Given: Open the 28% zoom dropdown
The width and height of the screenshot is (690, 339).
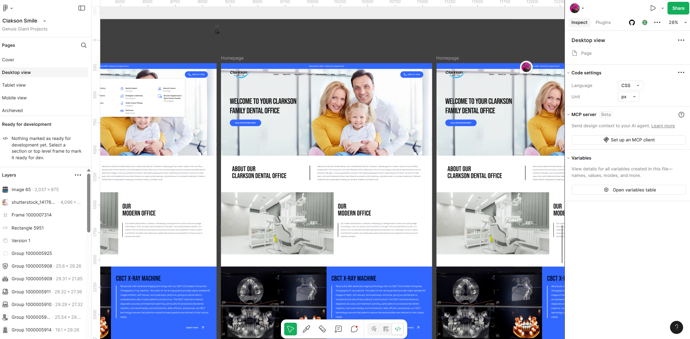Looking at the screenshot, I should click(x=677, y=22).
